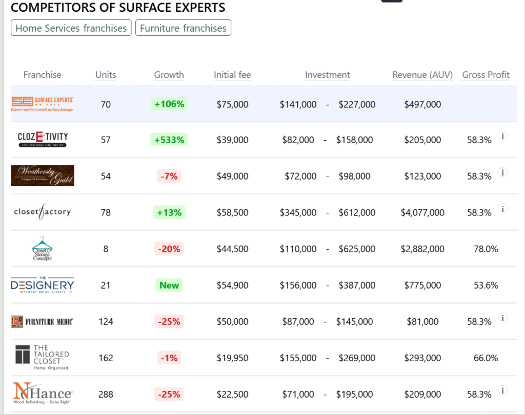Select The Tailored Closet logo
The width and height of the screenshot is (525, 415).
coord(43,358)
